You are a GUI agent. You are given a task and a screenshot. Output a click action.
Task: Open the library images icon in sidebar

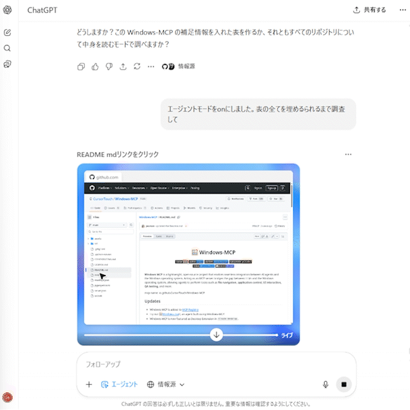tap(7, 64)
